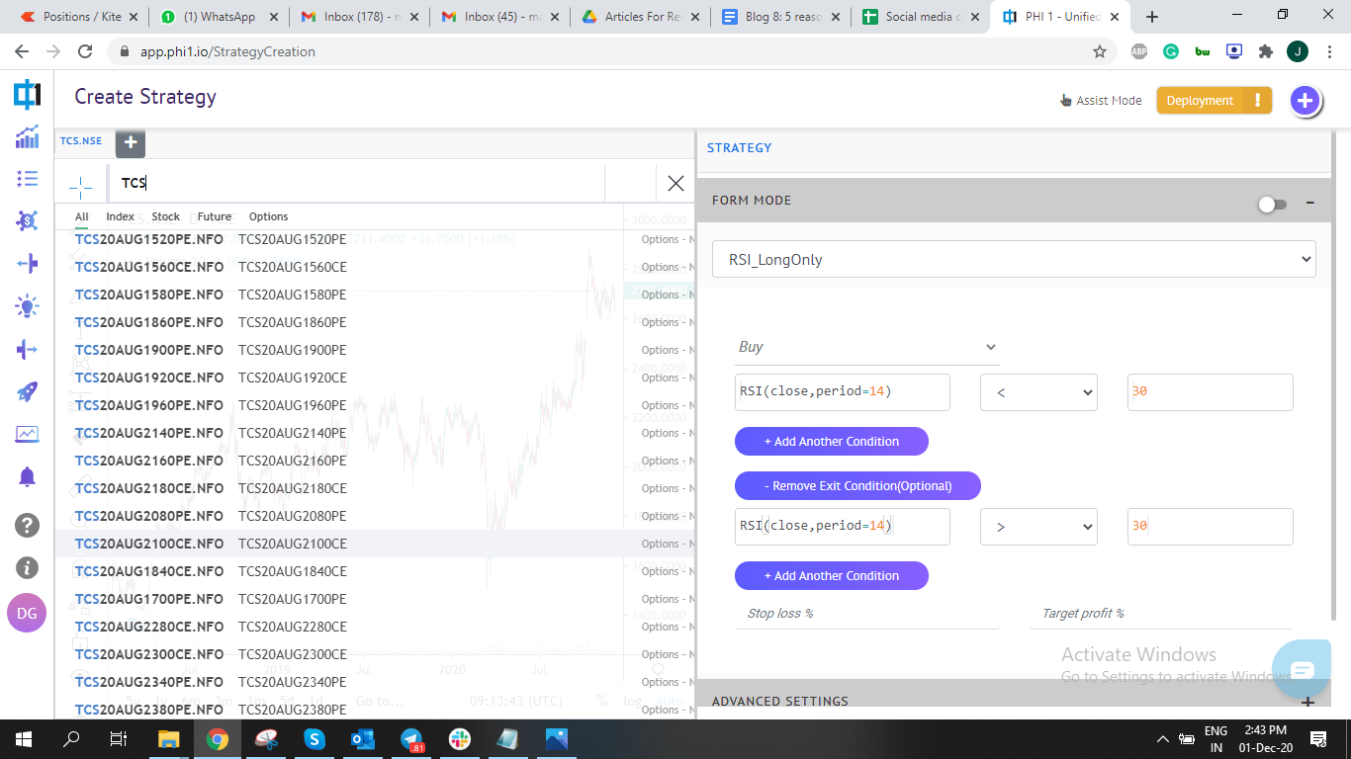Click Add Another Condition under exit condition

tap(832, 576)
